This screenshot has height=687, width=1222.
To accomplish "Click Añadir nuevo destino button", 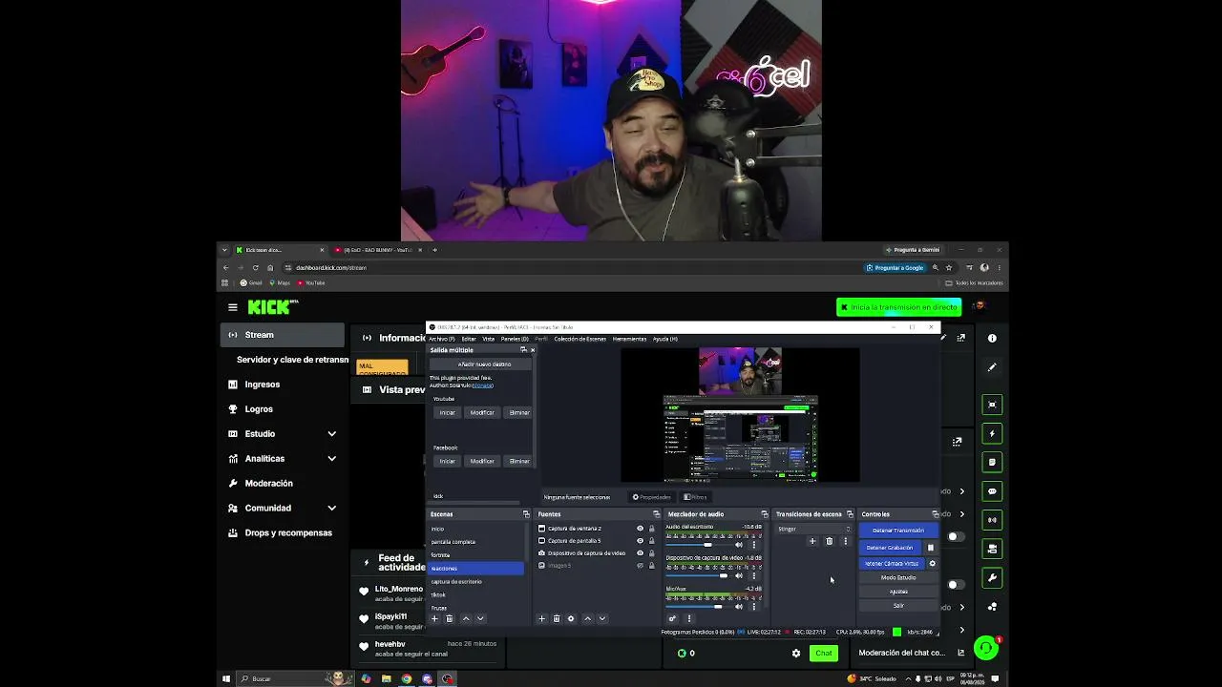I will coord(484,364).
